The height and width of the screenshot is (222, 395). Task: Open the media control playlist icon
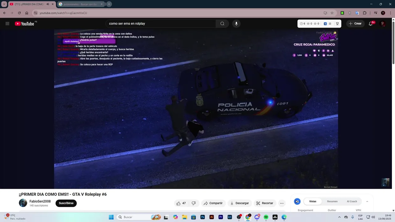(x=376, y=13)
